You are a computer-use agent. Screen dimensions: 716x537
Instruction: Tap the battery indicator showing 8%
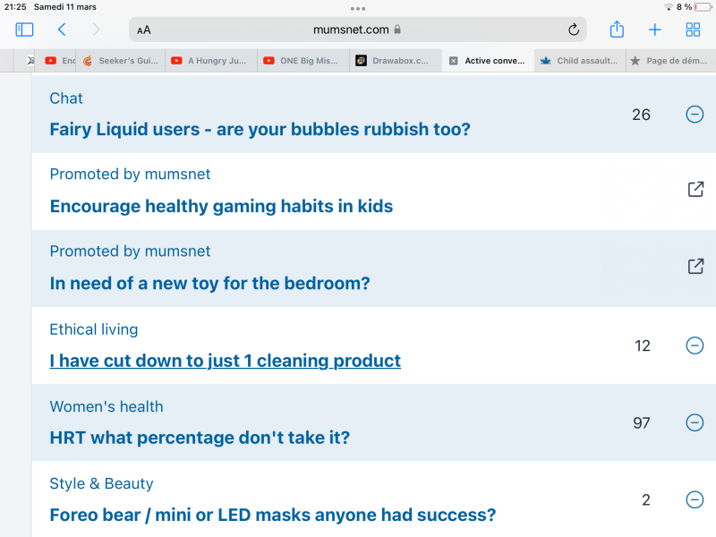click(x=686, y=7)
